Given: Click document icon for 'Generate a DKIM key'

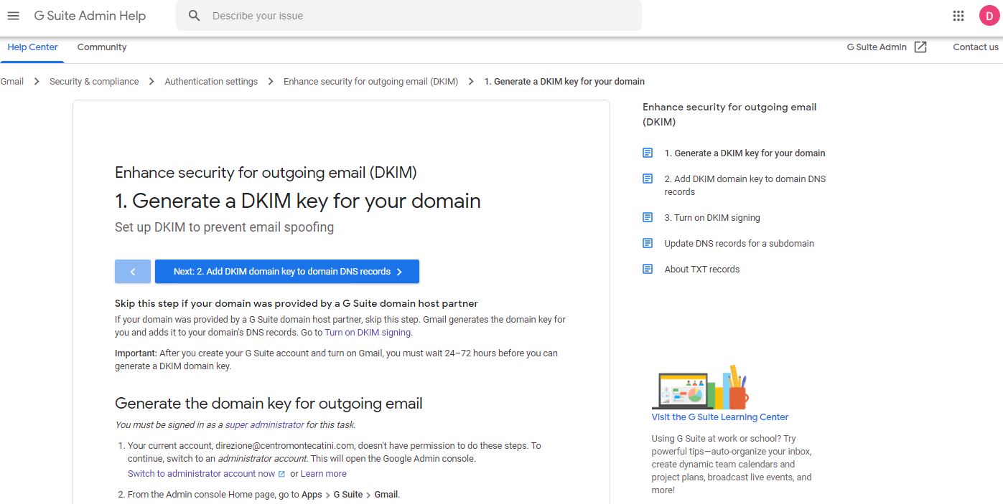Looking at the screenshot, I should click(648, 153).
